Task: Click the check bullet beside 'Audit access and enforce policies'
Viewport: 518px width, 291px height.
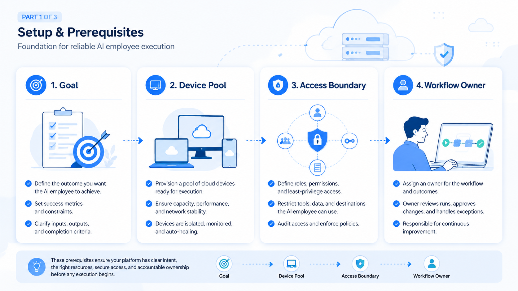Action: pyautogui.click(x=271, y=224)
